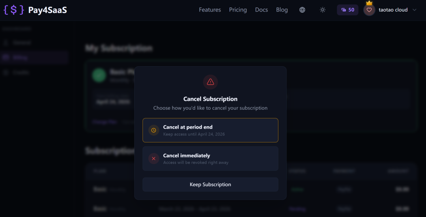Toggle the sun light-theme icon
The image size is (426, 217).
tap(323, 10)
